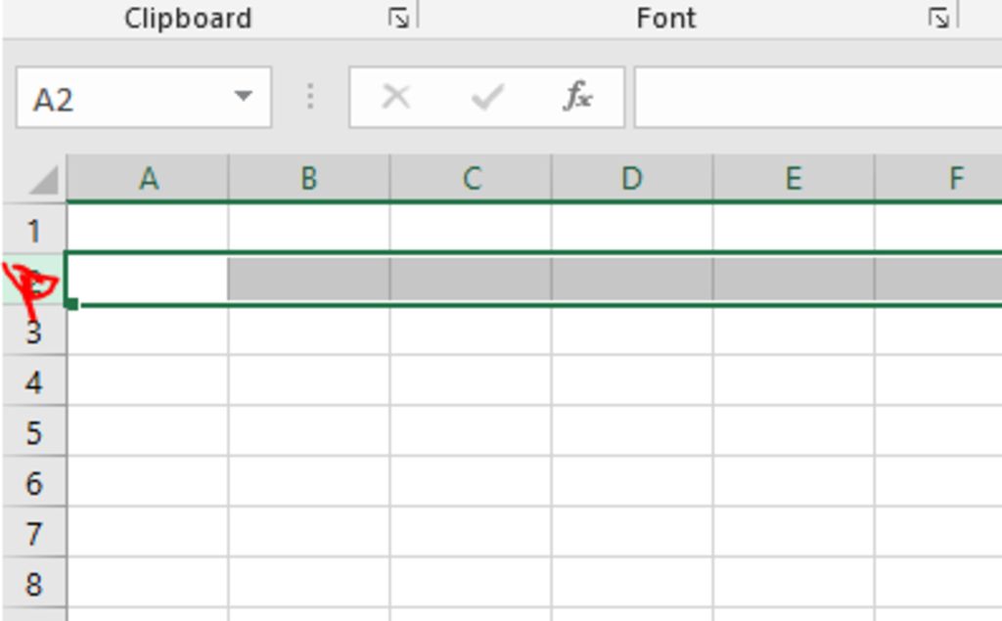Click the Insert Function fx icon
The width and height of the screenshot is (1002, 621).
click(x=578, y=97)
